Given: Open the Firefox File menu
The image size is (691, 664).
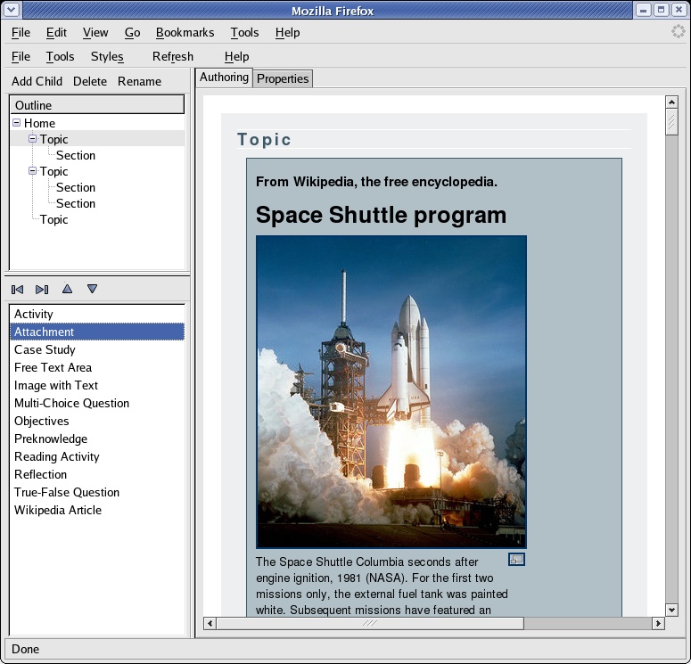Looking at the screenshot, I should click(x=21, y=33).
